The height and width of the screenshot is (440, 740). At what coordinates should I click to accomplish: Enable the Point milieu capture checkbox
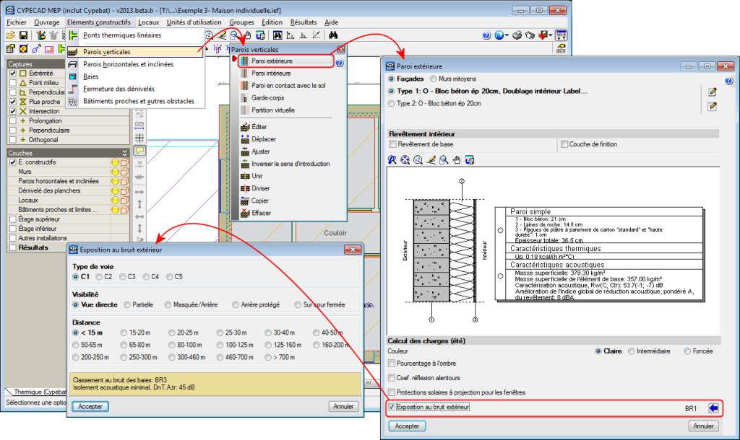[13, 83]
